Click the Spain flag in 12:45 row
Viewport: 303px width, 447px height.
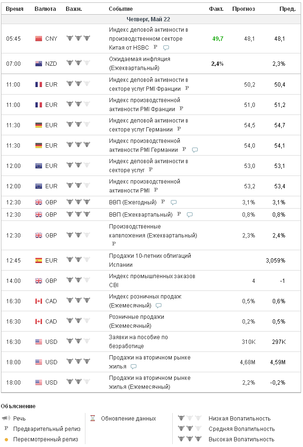39,260
